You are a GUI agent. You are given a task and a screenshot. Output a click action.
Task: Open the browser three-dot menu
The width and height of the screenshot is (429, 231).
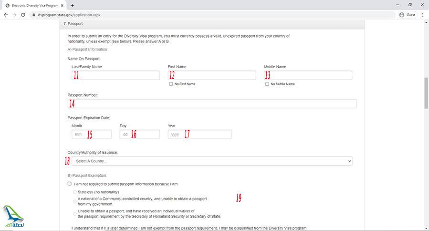[423, 15]
